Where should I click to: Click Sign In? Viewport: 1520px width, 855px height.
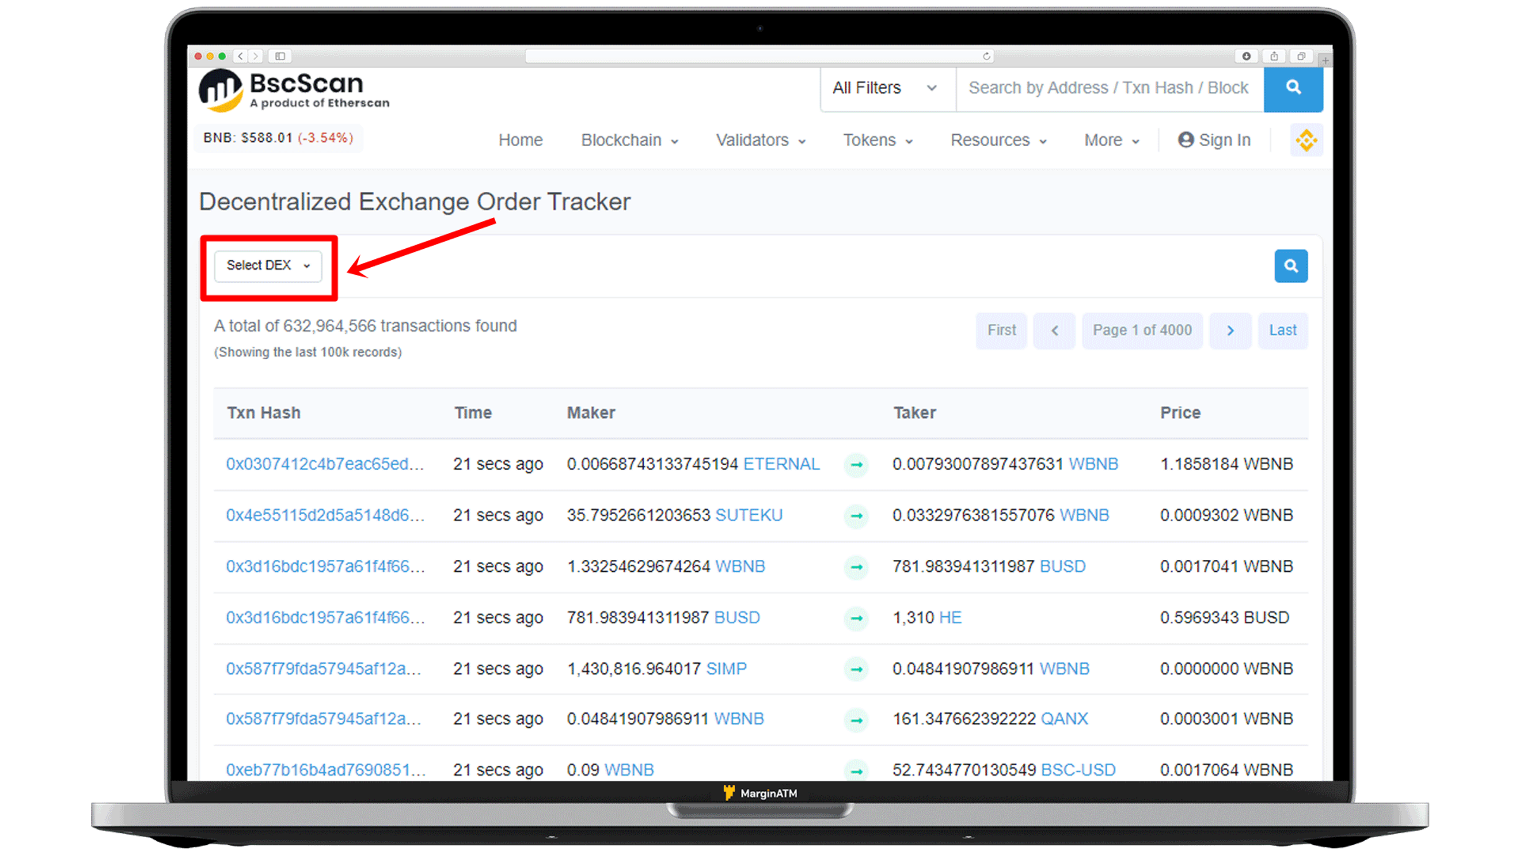[x=1214, y=140]
